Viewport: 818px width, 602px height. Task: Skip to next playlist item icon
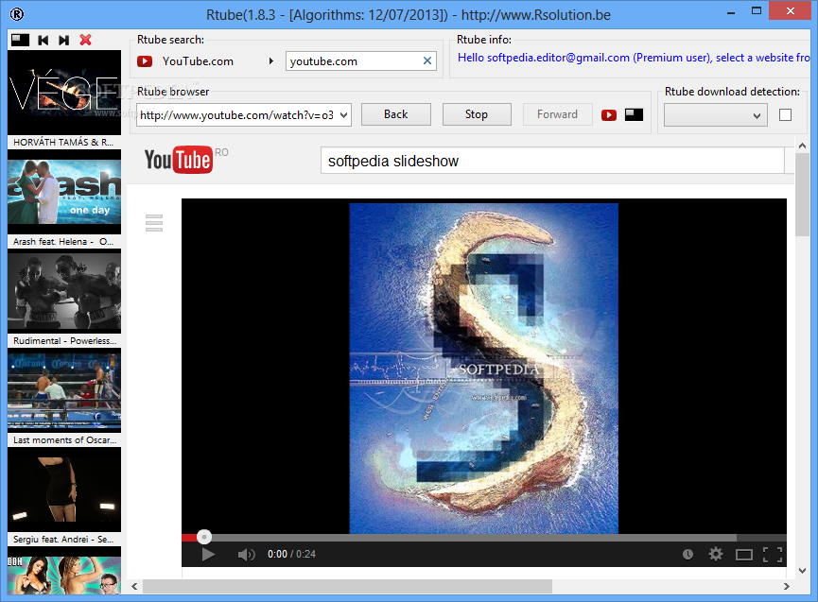tap(63, 40)
